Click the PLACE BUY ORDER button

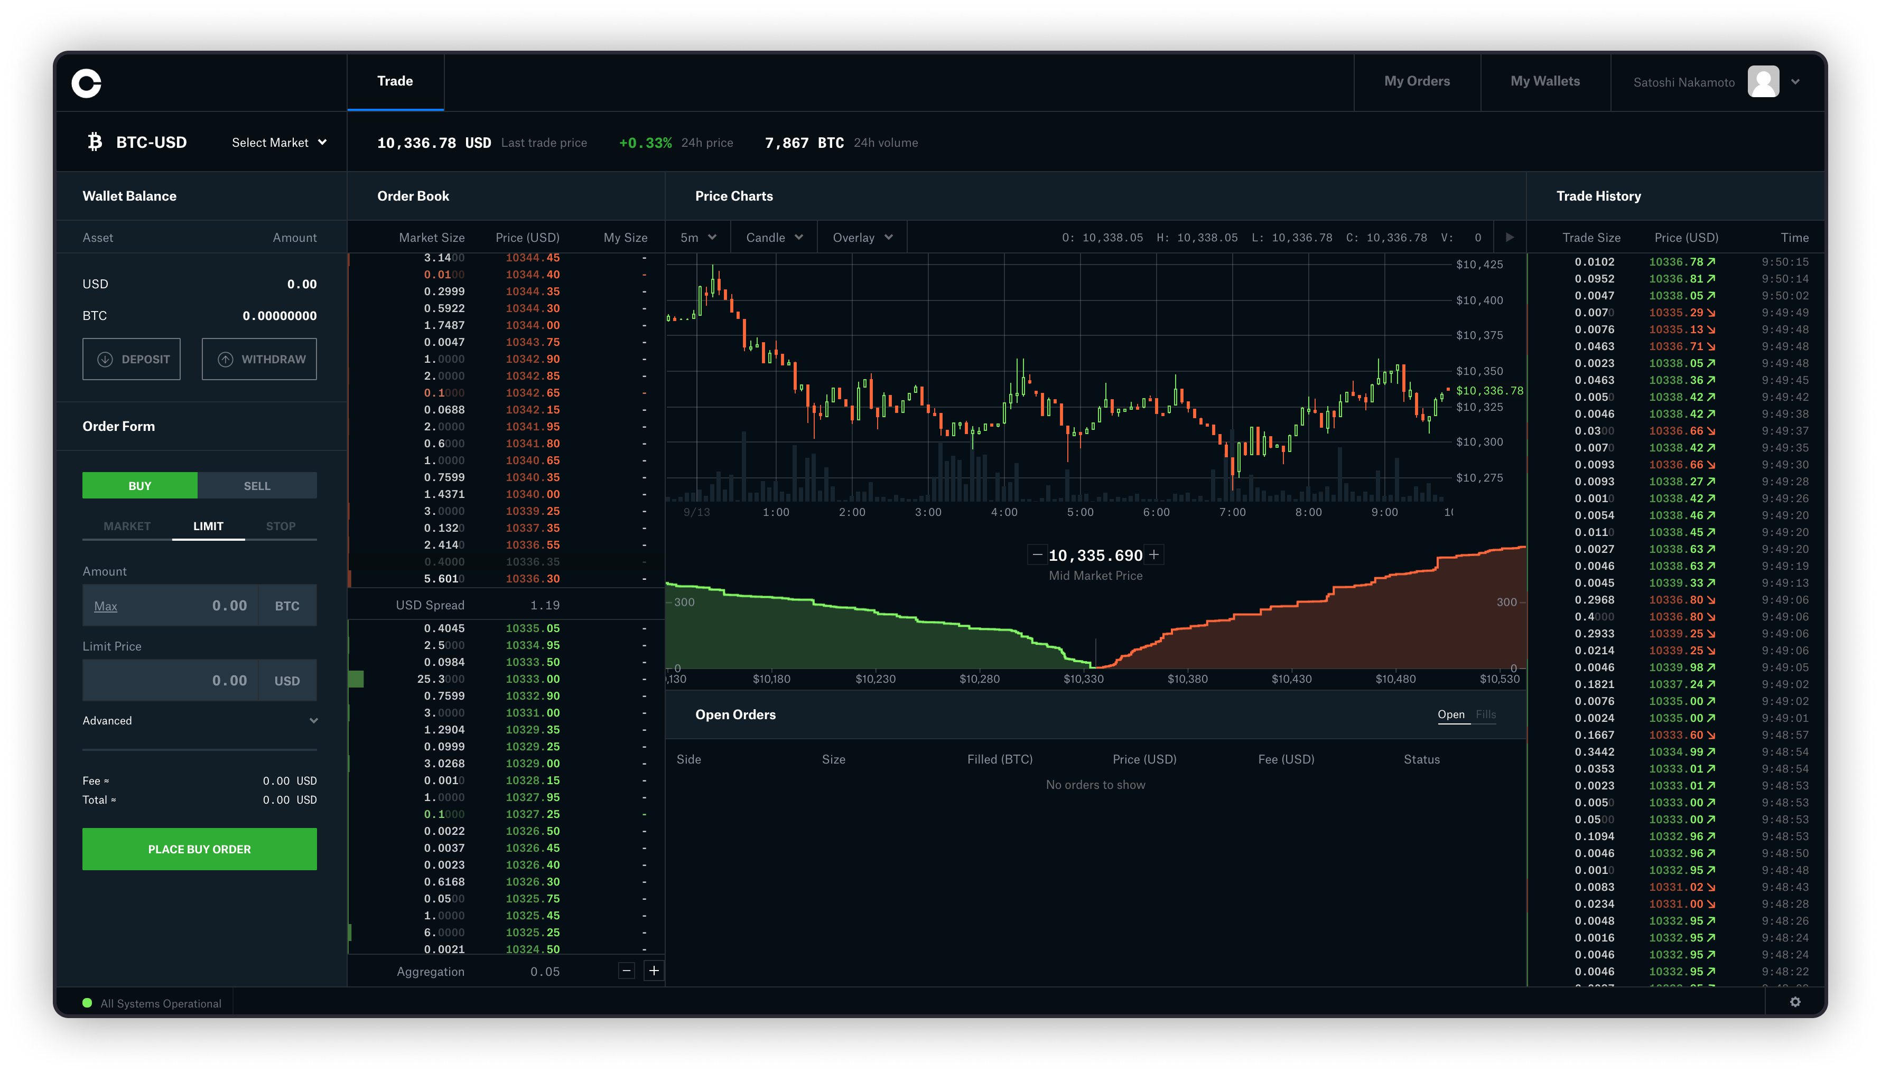tap(199, 849)
